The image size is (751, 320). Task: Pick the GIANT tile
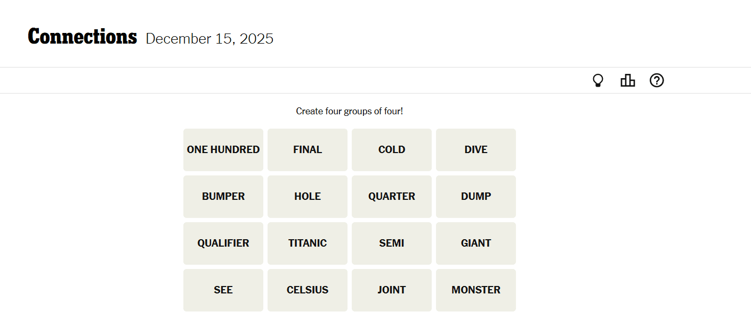tap(476, 243)
